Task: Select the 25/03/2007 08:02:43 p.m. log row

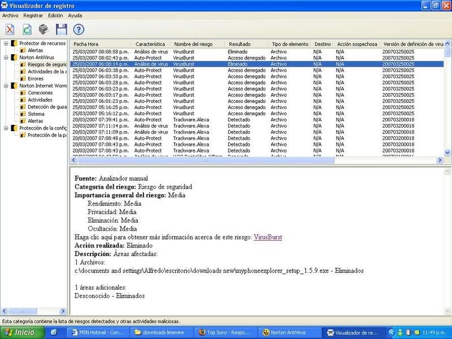Action: click(257, 58)
